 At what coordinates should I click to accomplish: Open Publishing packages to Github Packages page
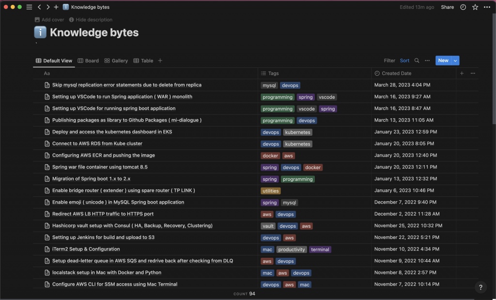[x=127, y=120]
